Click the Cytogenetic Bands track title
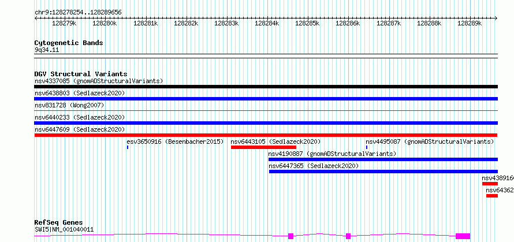The height and width of the screenshot is (242, 514). (x=69, y=43)
